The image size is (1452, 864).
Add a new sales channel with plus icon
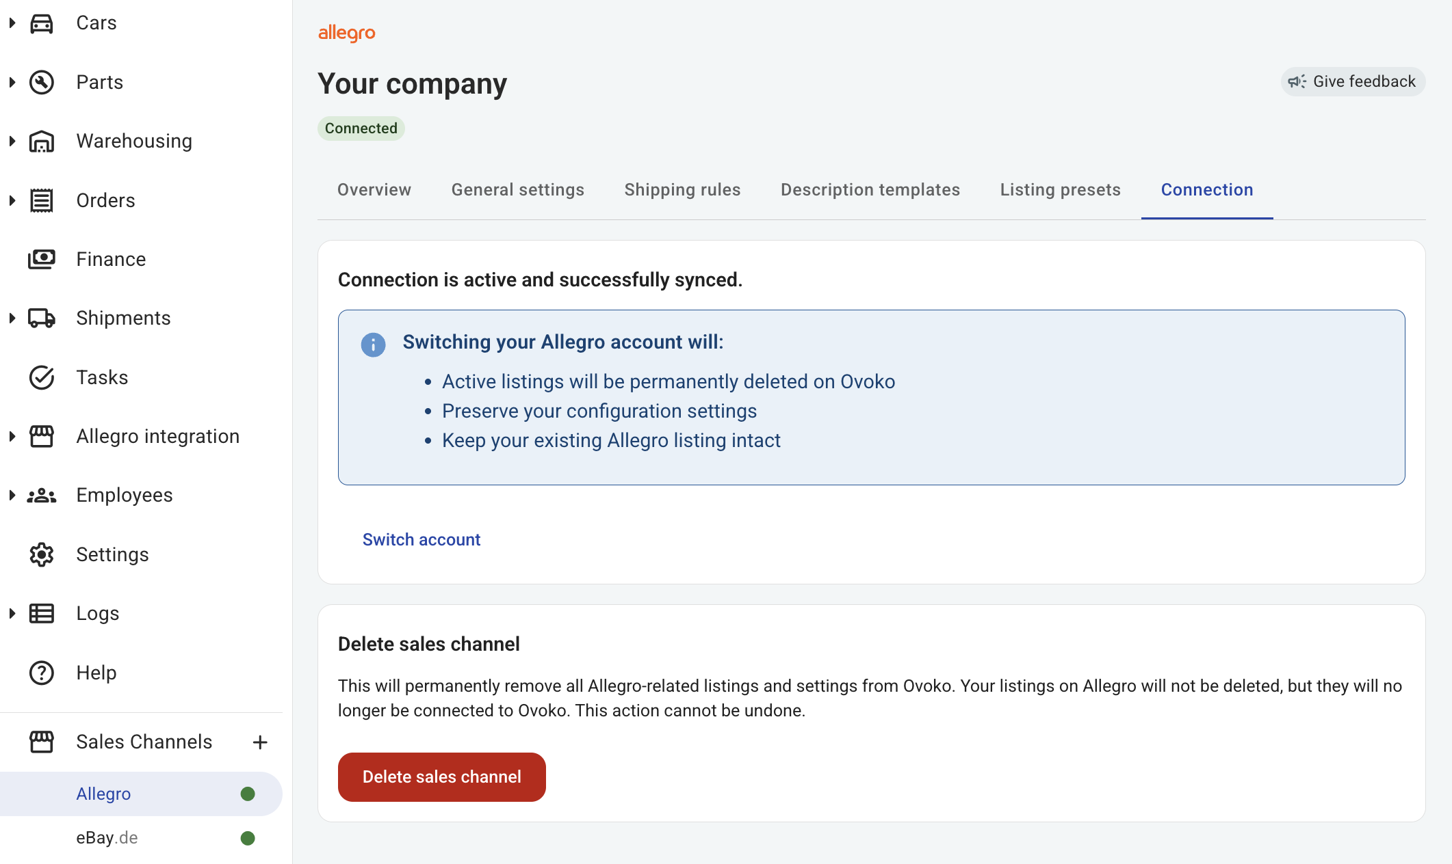coord(260,742)
